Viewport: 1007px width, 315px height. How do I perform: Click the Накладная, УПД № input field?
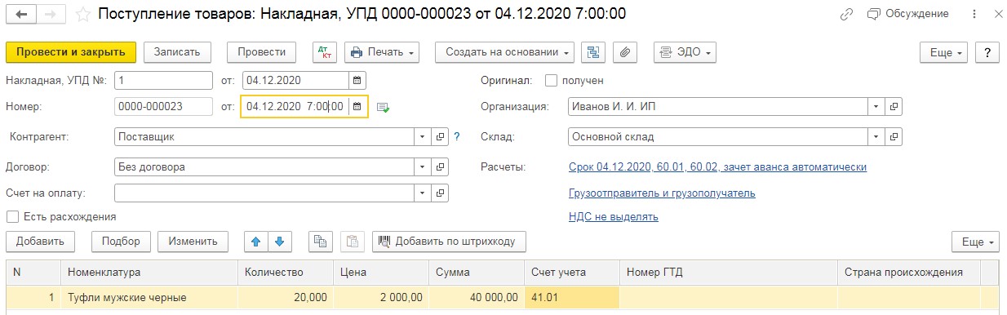(163, 81)
